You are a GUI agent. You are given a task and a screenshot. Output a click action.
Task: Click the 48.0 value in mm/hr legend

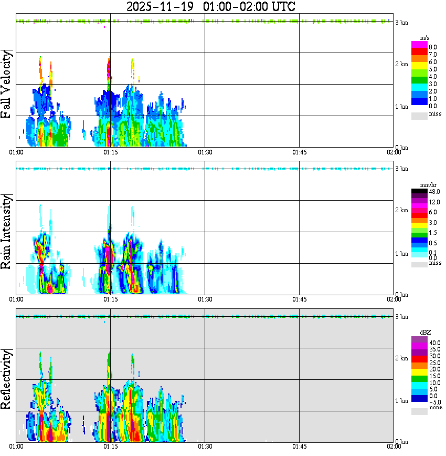click(x=434, y=192)
